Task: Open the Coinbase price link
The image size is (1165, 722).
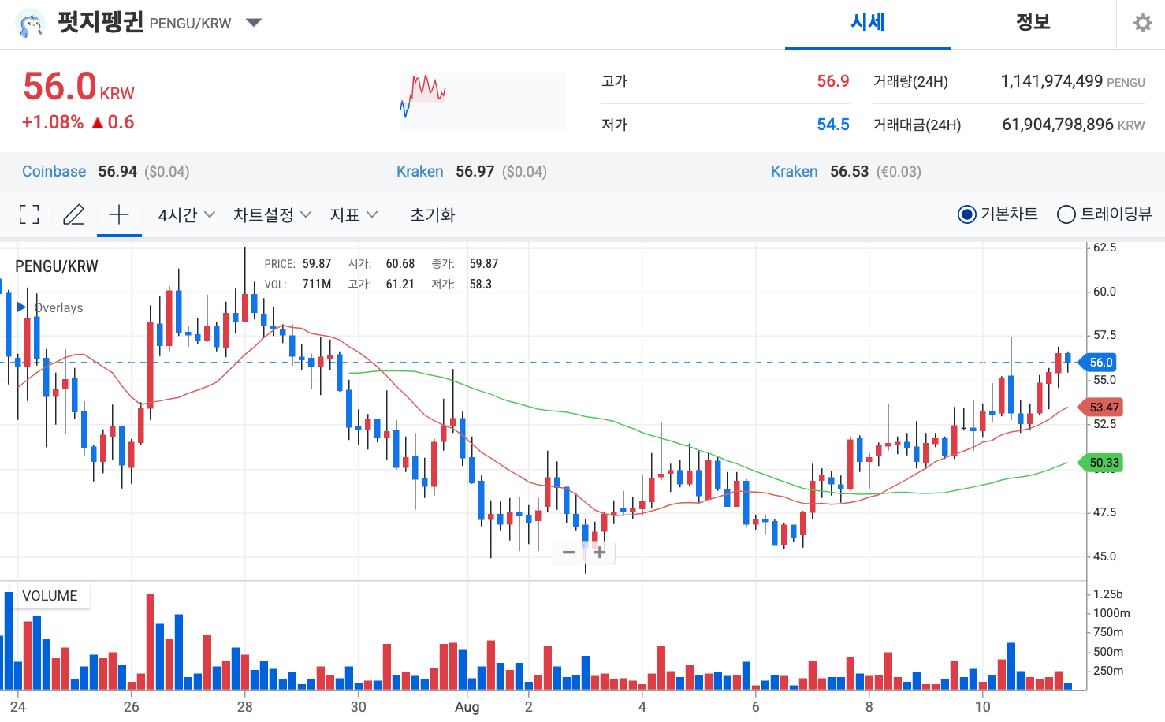Action: [54, 171]
